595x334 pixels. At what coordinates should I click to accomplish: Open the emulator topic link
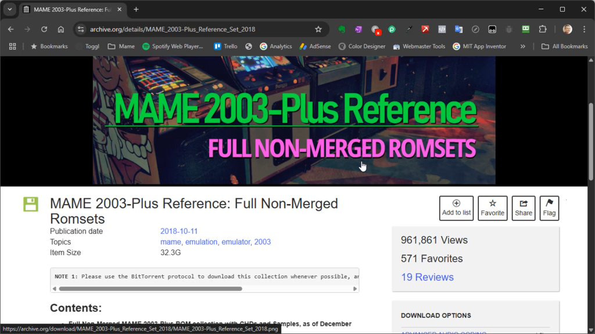tap(236, 242)
